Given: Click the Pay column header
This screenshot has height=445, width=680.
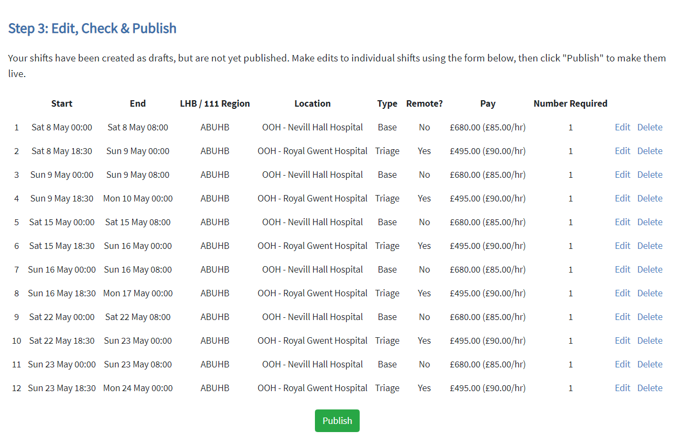Looking at the screenshot, I should (487, 104).
